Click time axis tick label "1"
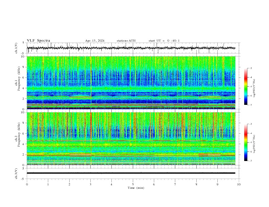 (48, 184)
